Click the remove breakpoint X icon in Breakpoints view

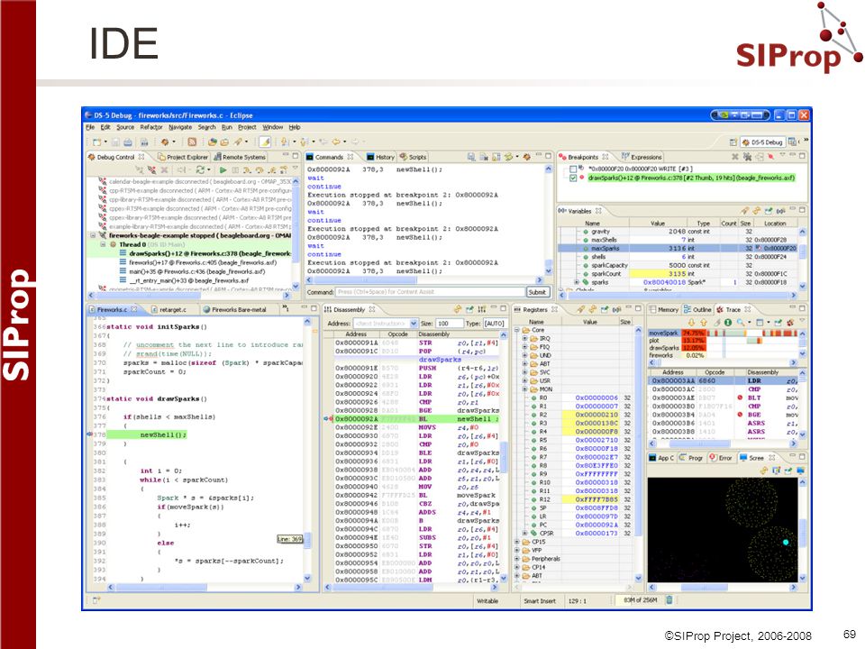point(735,157)
